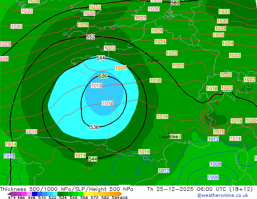Viewport: 257px width, 199px height.
Task: Click the weatheronline.co.uk watermark link
Action: click(x=223, y=196)
